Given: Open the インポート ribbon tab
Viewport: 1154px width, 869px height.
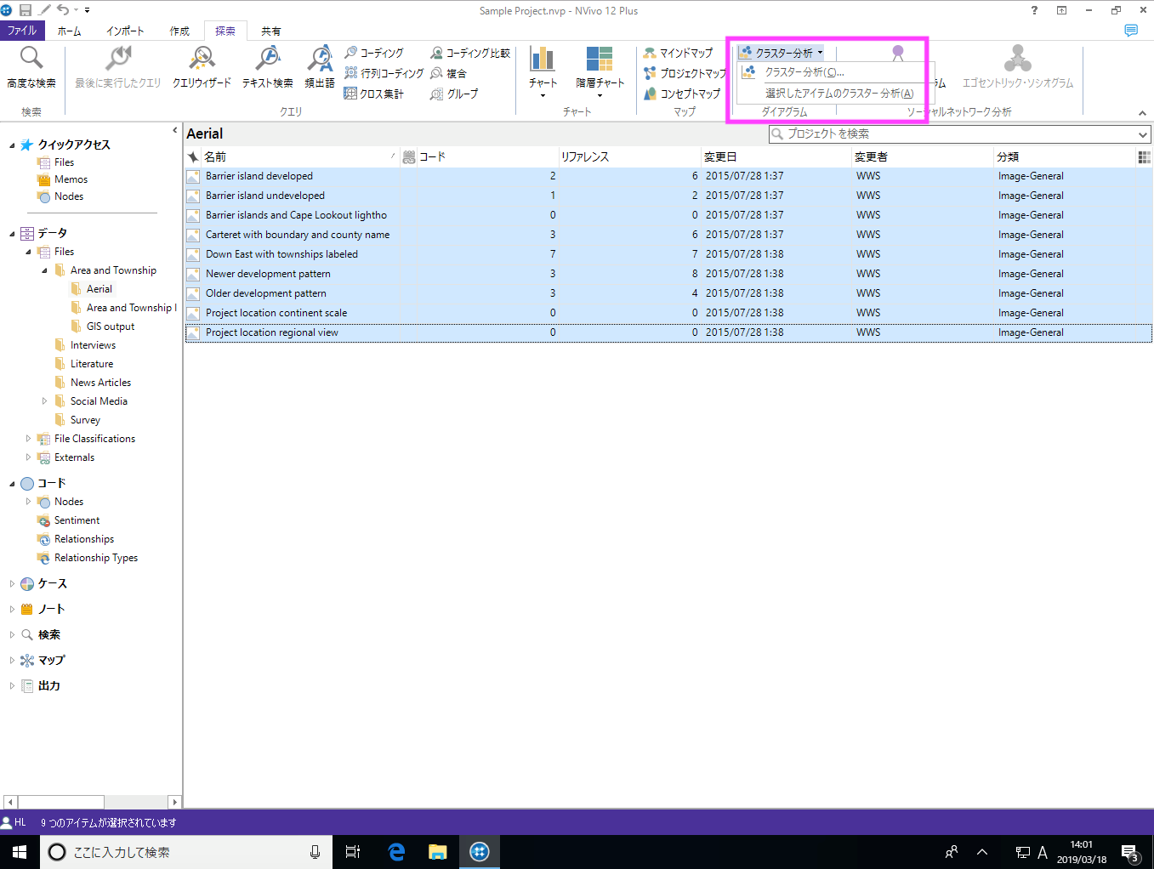Looking at the screenshot, I should pyautogui.click(x=125, y=31).
